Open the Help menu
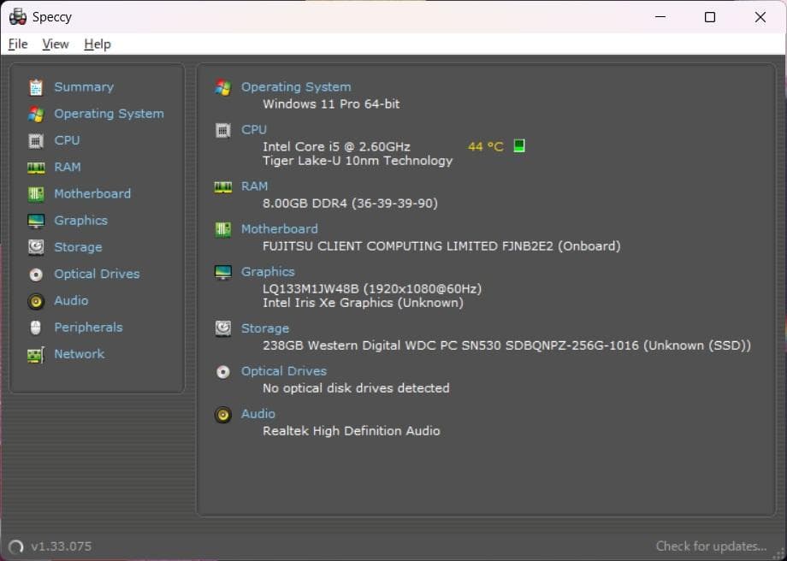The height and width of the screenshot is (561, 787). click(98, 44)
